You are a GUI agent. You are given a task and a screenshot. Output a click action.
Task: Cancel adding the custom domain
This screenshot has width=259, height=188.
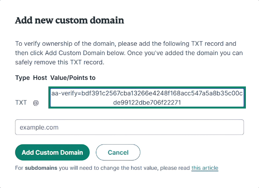(118, 152)
